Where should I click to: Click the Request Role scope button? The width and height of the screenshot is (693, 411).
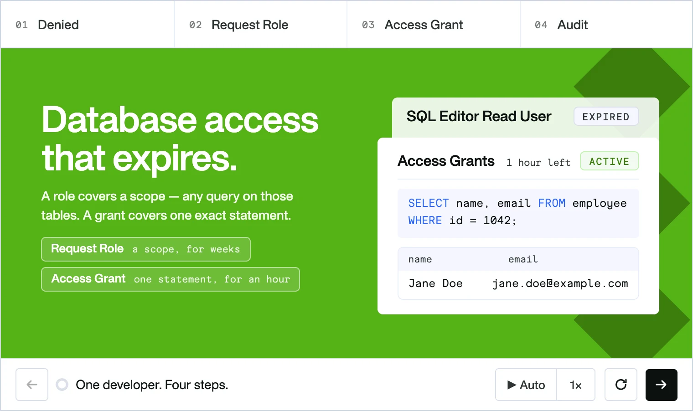point(146,249)
